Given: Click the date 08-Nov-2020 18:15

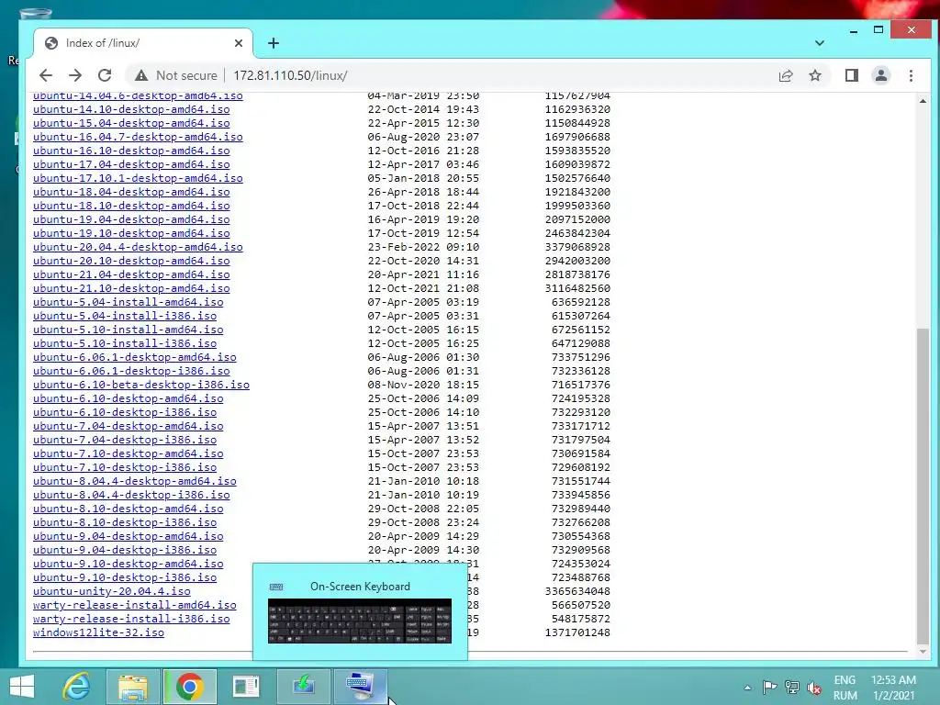Looking at the screenshot, I should tap(423, 386).
